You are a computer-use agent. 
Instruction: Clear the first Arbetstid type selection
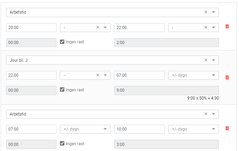(x=206, y=12)
